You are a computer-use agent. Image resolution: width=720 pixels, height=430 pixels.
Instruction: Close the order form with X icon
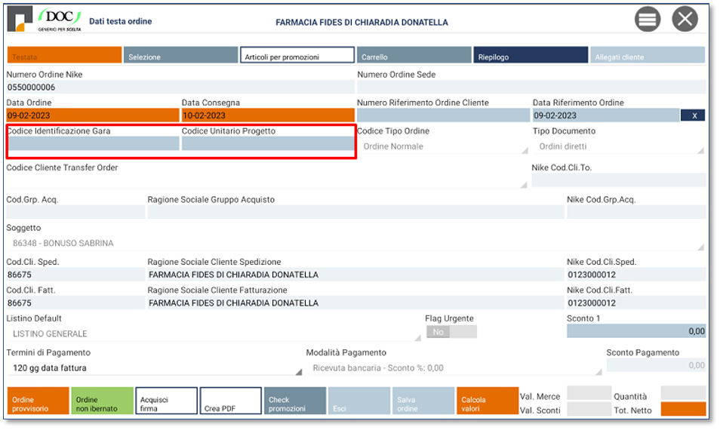685,20
